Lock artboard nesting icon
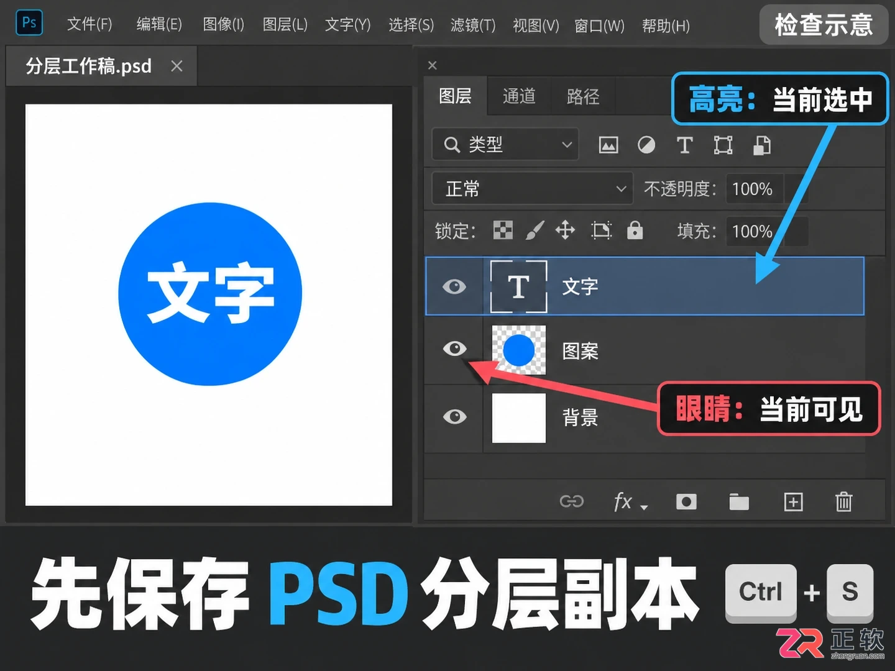The image size is (895, 671). pos(601,231)
